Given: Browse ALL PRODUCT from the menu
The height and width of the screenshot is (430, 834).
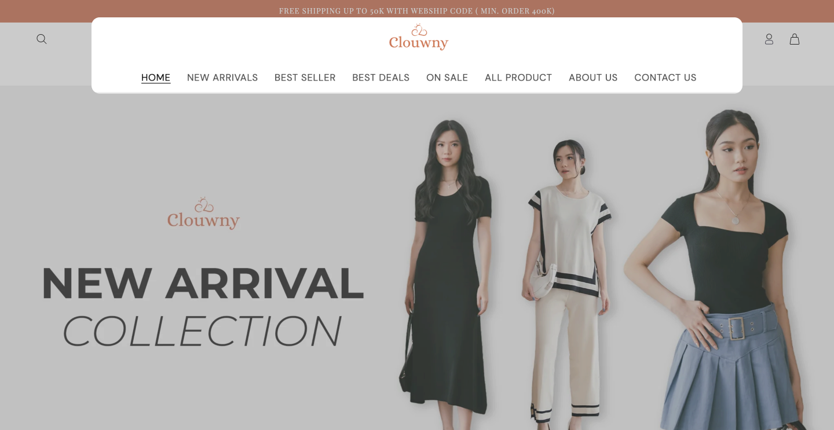Looking at the screenshot, I should pos(518,78).
